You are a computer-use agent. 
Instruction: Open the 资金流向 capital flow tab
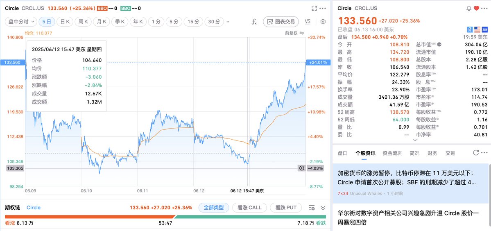coord(392,153)
